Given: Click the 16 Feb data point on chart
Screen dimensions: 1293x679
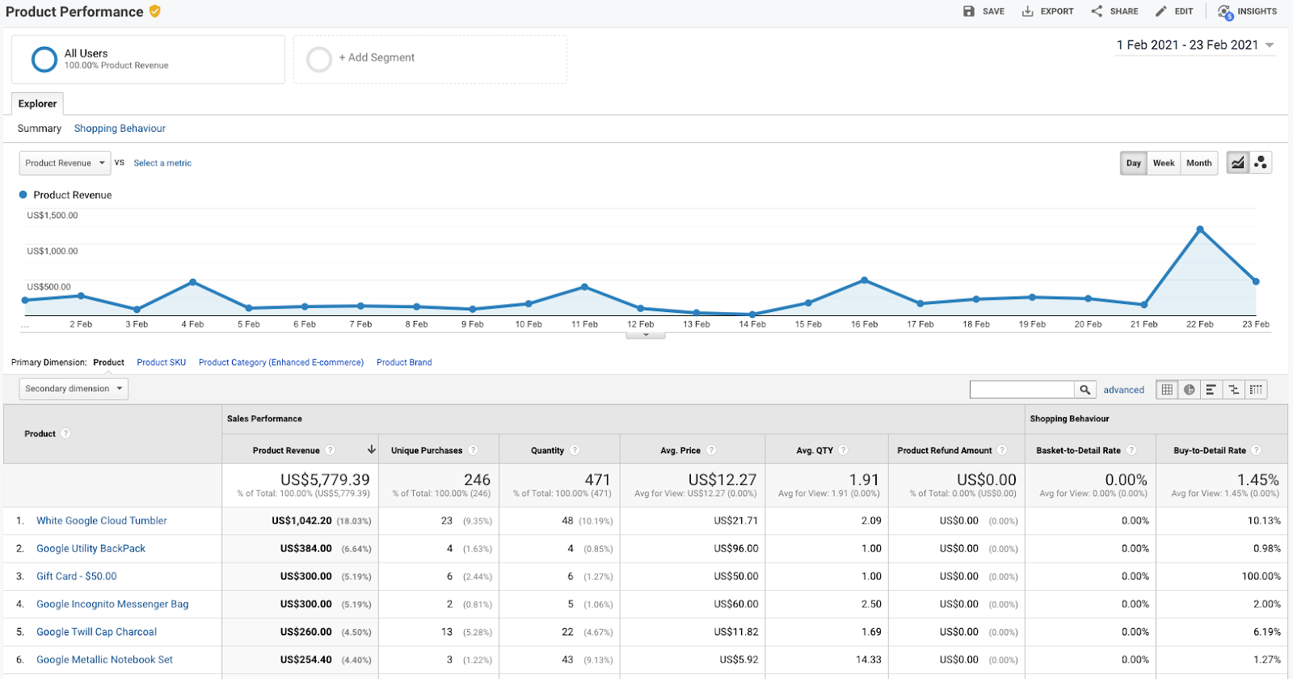Looking at the screenshot, I should tap(864, 280).
